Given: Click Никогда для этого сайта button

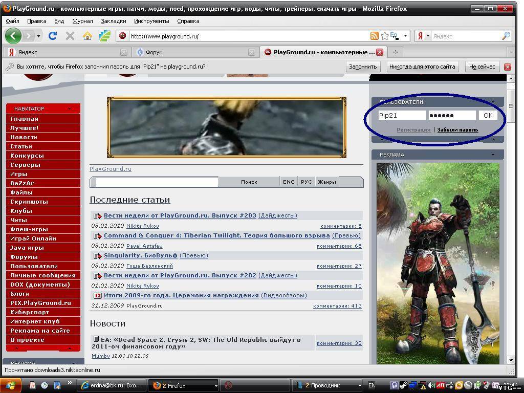Looking at the screenshot, I should (422, 67).
